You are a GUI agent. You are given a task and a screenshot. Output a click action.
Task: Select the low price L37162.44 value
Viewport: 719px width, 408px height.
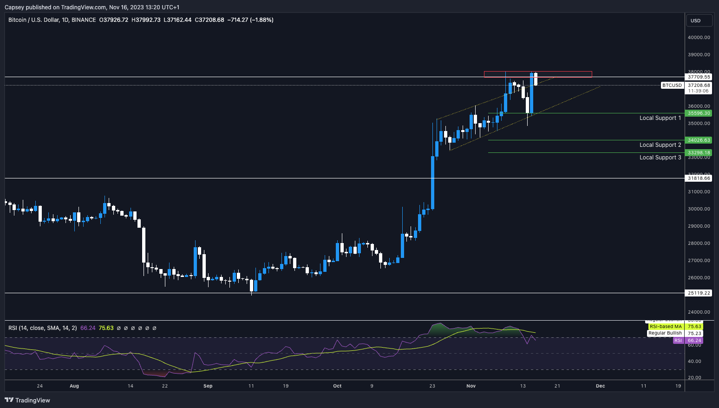pyautogui.click(x=177, y=20)
